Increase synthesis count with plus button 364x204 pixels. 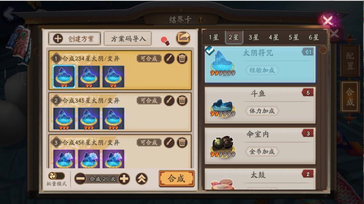pyautogui.click(x=124, y=178)
